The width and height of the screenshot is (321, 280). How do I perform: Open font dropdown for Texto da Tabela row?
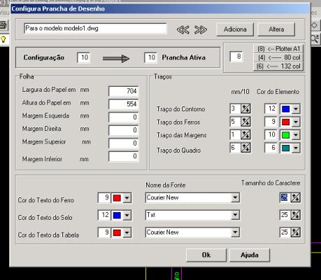[235, 232]
